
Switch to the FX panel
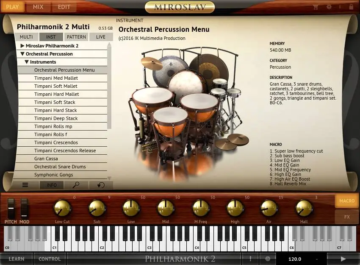point(347,217)
